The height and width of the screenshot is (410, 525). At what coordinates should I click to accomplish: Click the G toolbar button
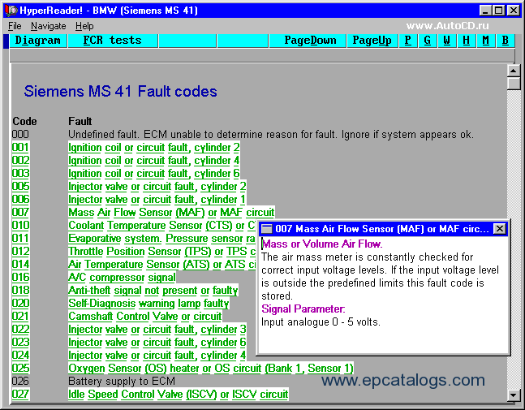428,41
